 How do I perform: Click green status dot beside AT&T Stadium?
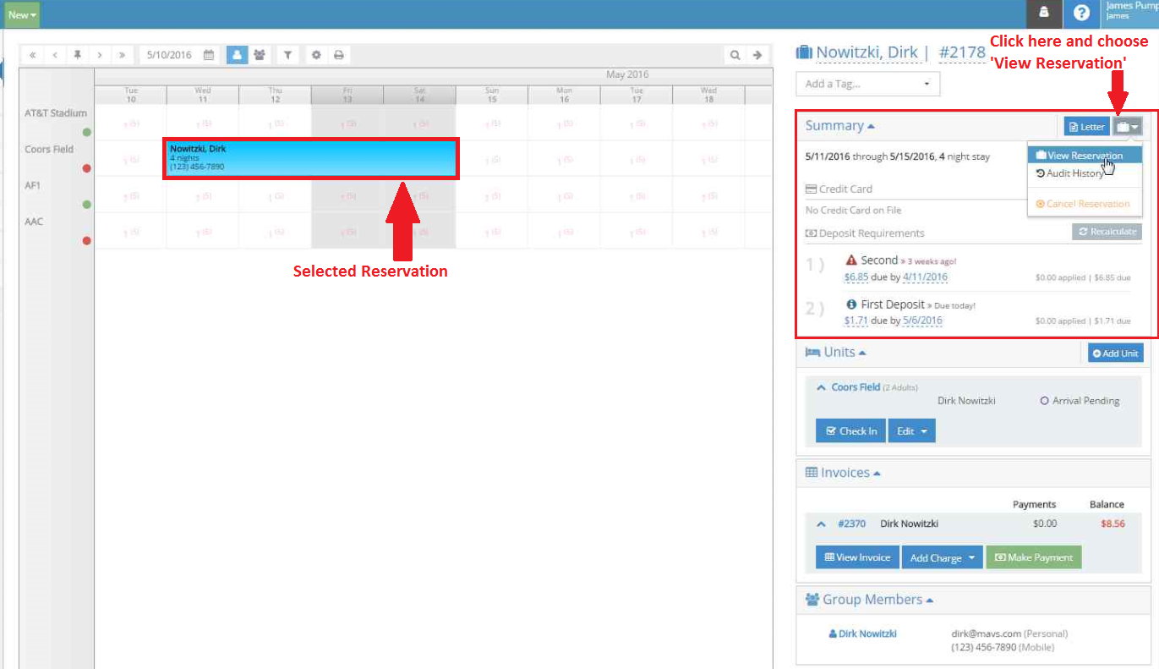(x=86, y=132)
